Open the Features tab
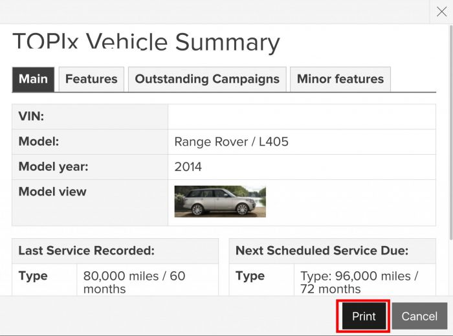 [91, 79]
